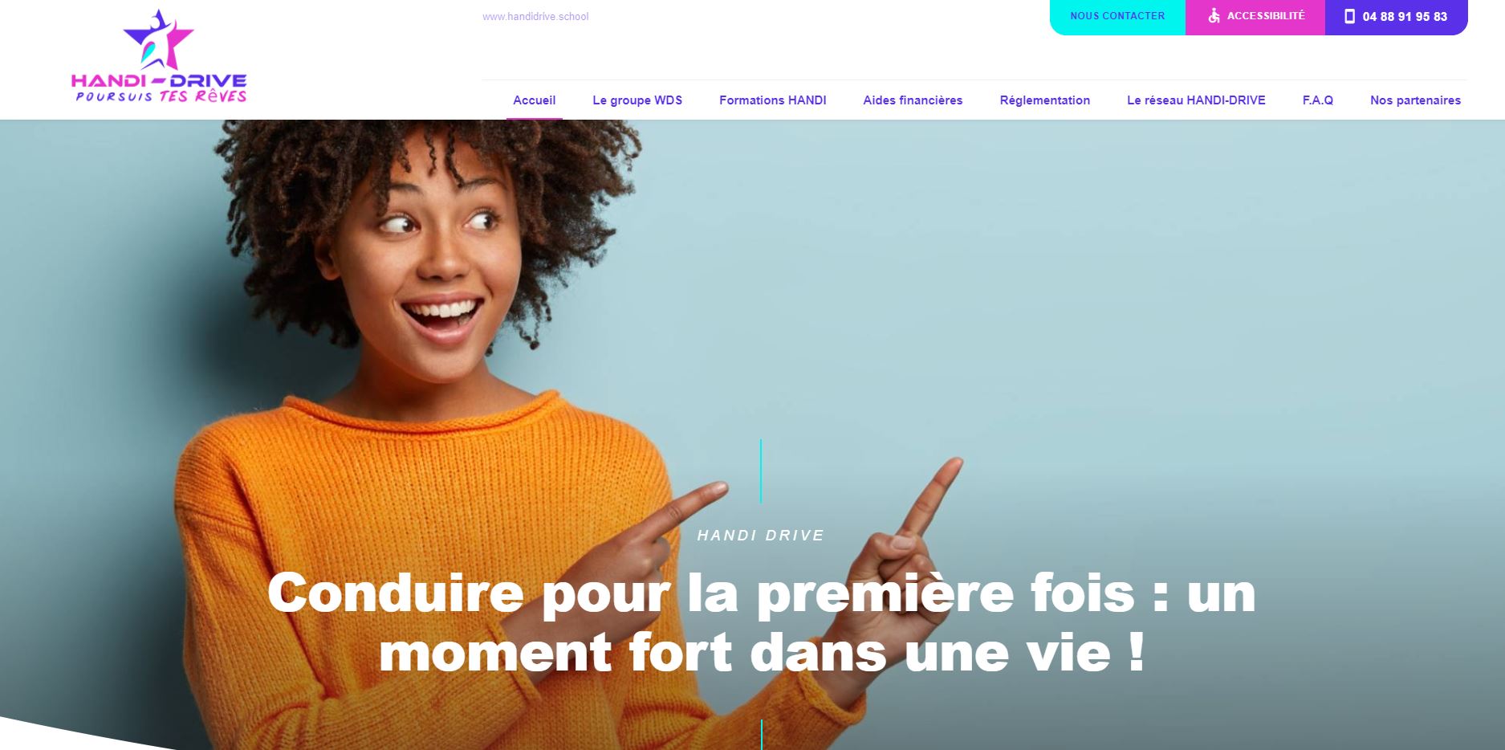Open the Nous Contacter button

pyautogui.click(x=1117, y=17)
